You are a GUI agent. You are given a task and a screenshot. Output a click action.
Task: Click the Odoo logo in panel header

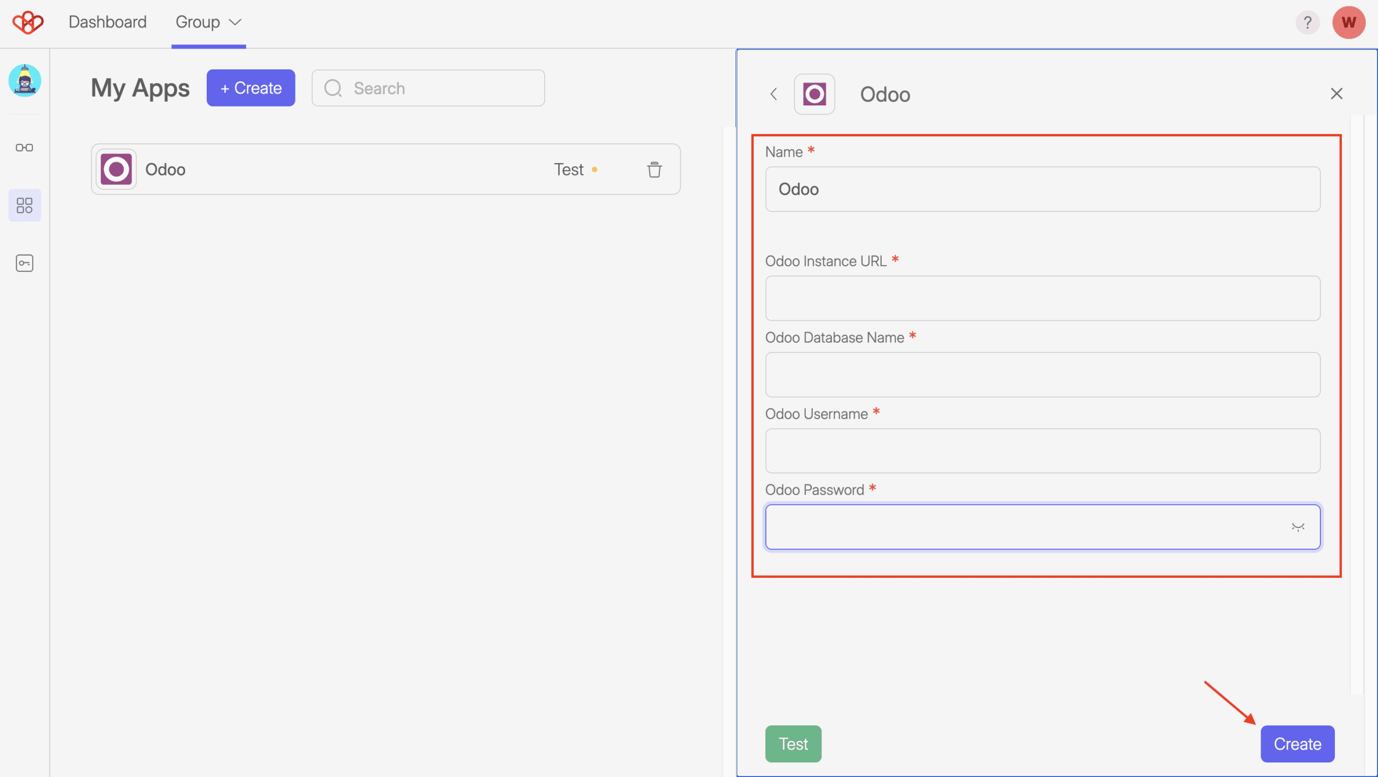(x=814, y=94)
